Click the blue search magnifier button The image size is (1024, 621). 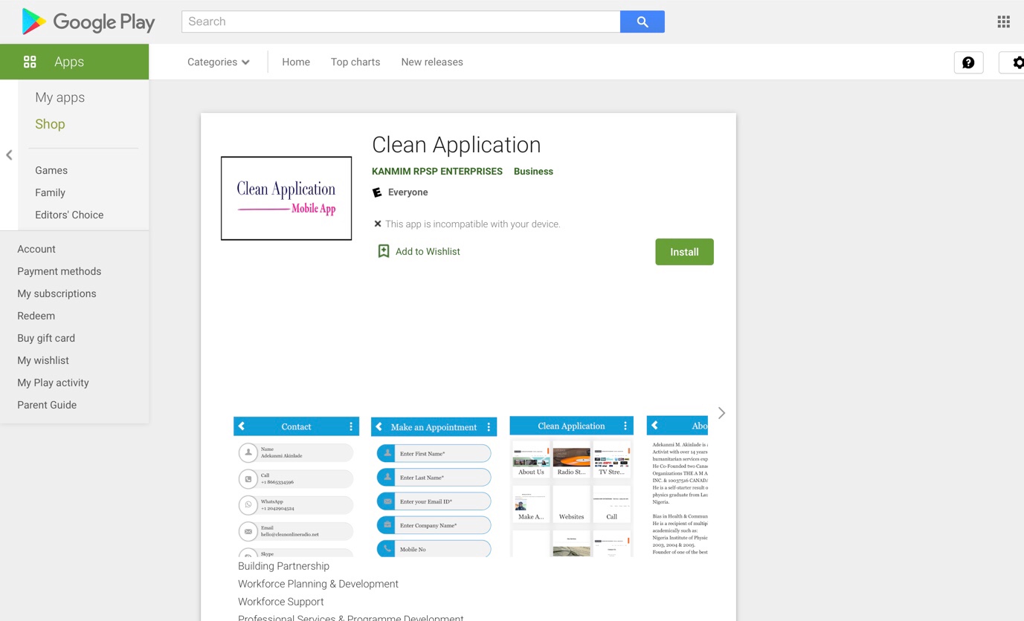pos(643,22)
